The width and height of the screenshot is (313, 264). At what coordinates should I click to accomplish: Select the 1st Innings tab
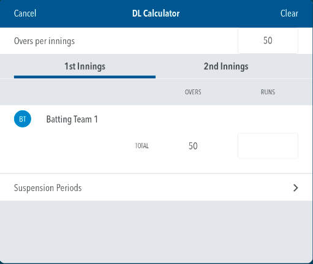85,66
